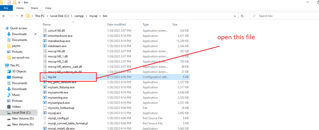This screenshot has width=319, height=130.
Task: Open the Share ribbon tab
Action: pos(34,8)
